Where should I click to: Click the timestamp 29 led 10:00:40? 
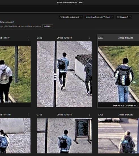click(x=64, y=38)
